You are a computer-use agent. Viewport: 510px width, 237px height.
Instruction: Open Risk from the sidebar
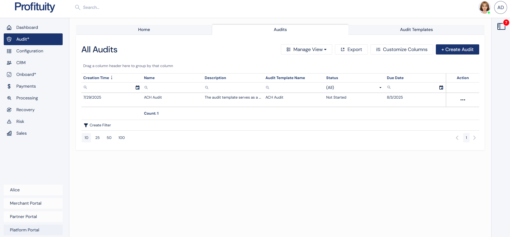(20, 122)
